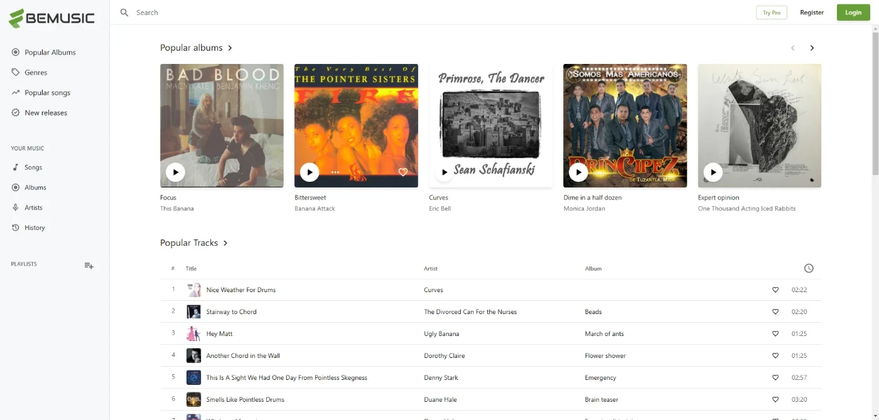The width and height of the screenshot is (879, 420).
Task: Open New releases from the sidebar
Action: (x=46, y=113)
